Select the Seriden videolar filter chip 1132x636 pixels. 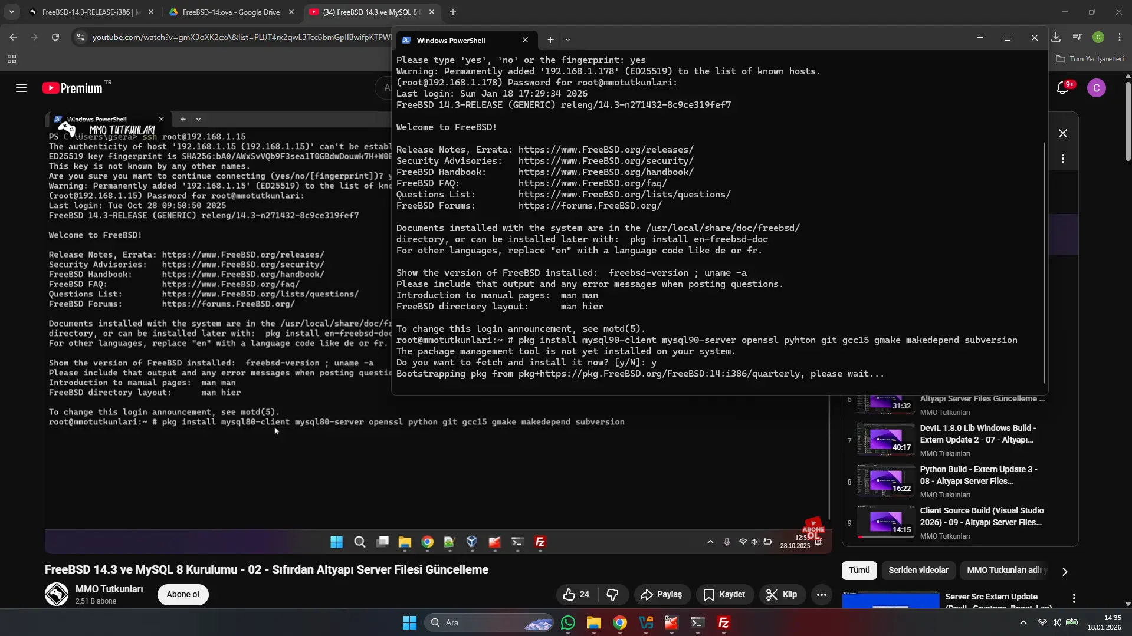coord(918,570)
